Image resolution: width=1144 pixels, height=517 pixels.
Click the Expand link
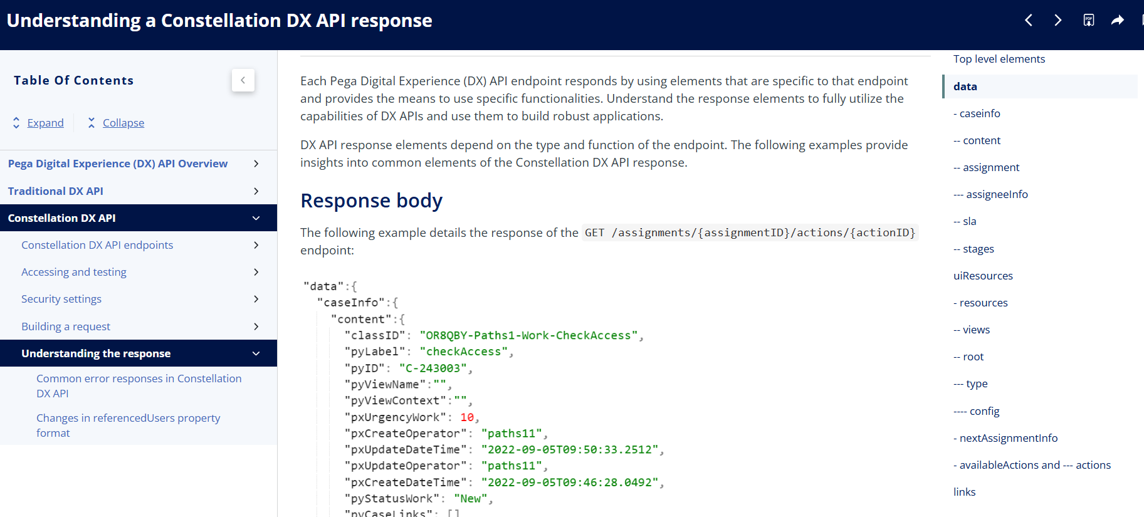tap(45, 123)
